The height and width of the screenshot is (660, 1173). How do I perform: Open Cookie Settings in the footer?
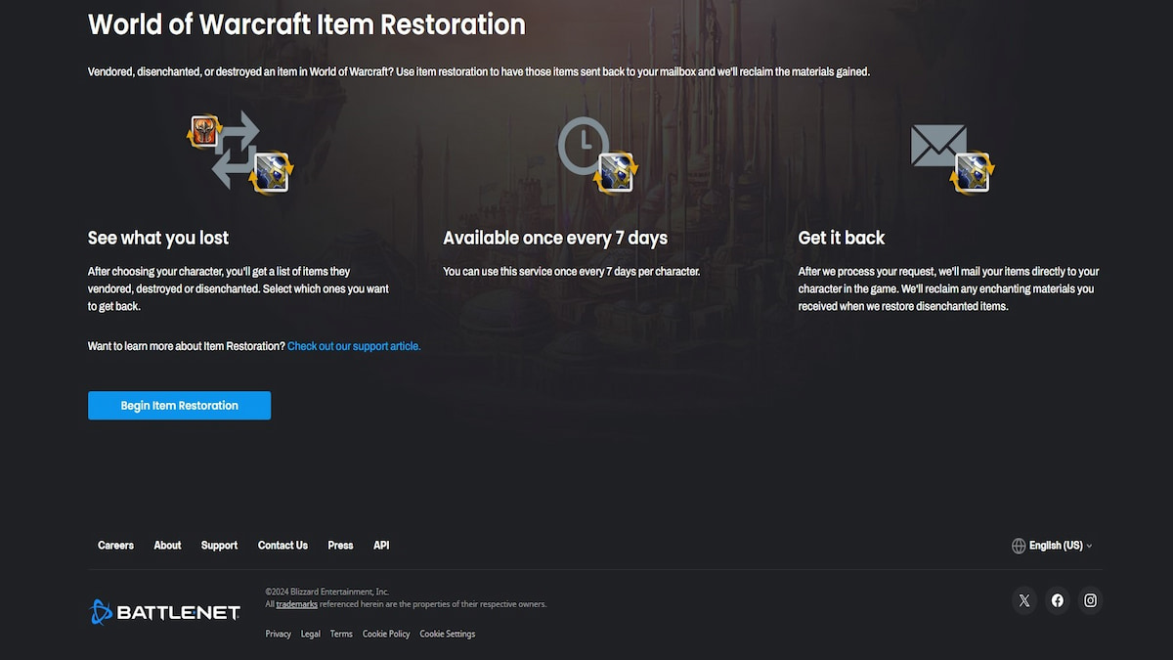tap(447, 634)
